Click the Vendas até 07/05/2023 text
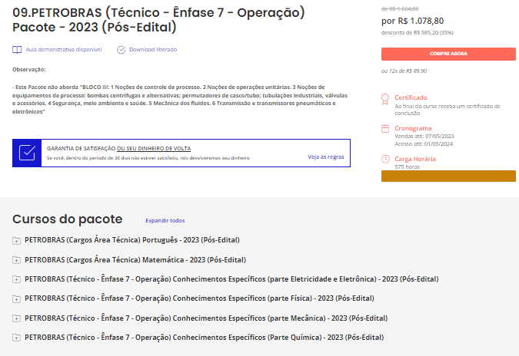 424,136
